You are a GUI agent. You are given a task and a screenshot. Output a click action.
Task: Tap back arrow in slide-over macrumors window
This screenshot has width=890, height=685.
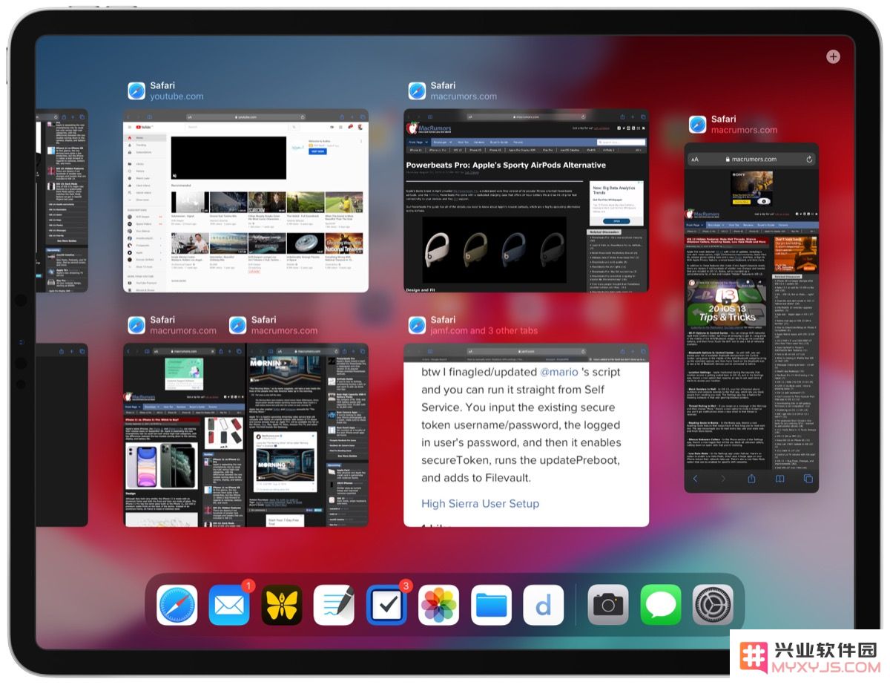[x=695, y=479]
